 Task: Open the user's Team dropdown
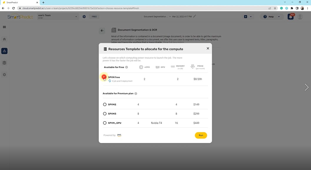click(x=57, y=16)
